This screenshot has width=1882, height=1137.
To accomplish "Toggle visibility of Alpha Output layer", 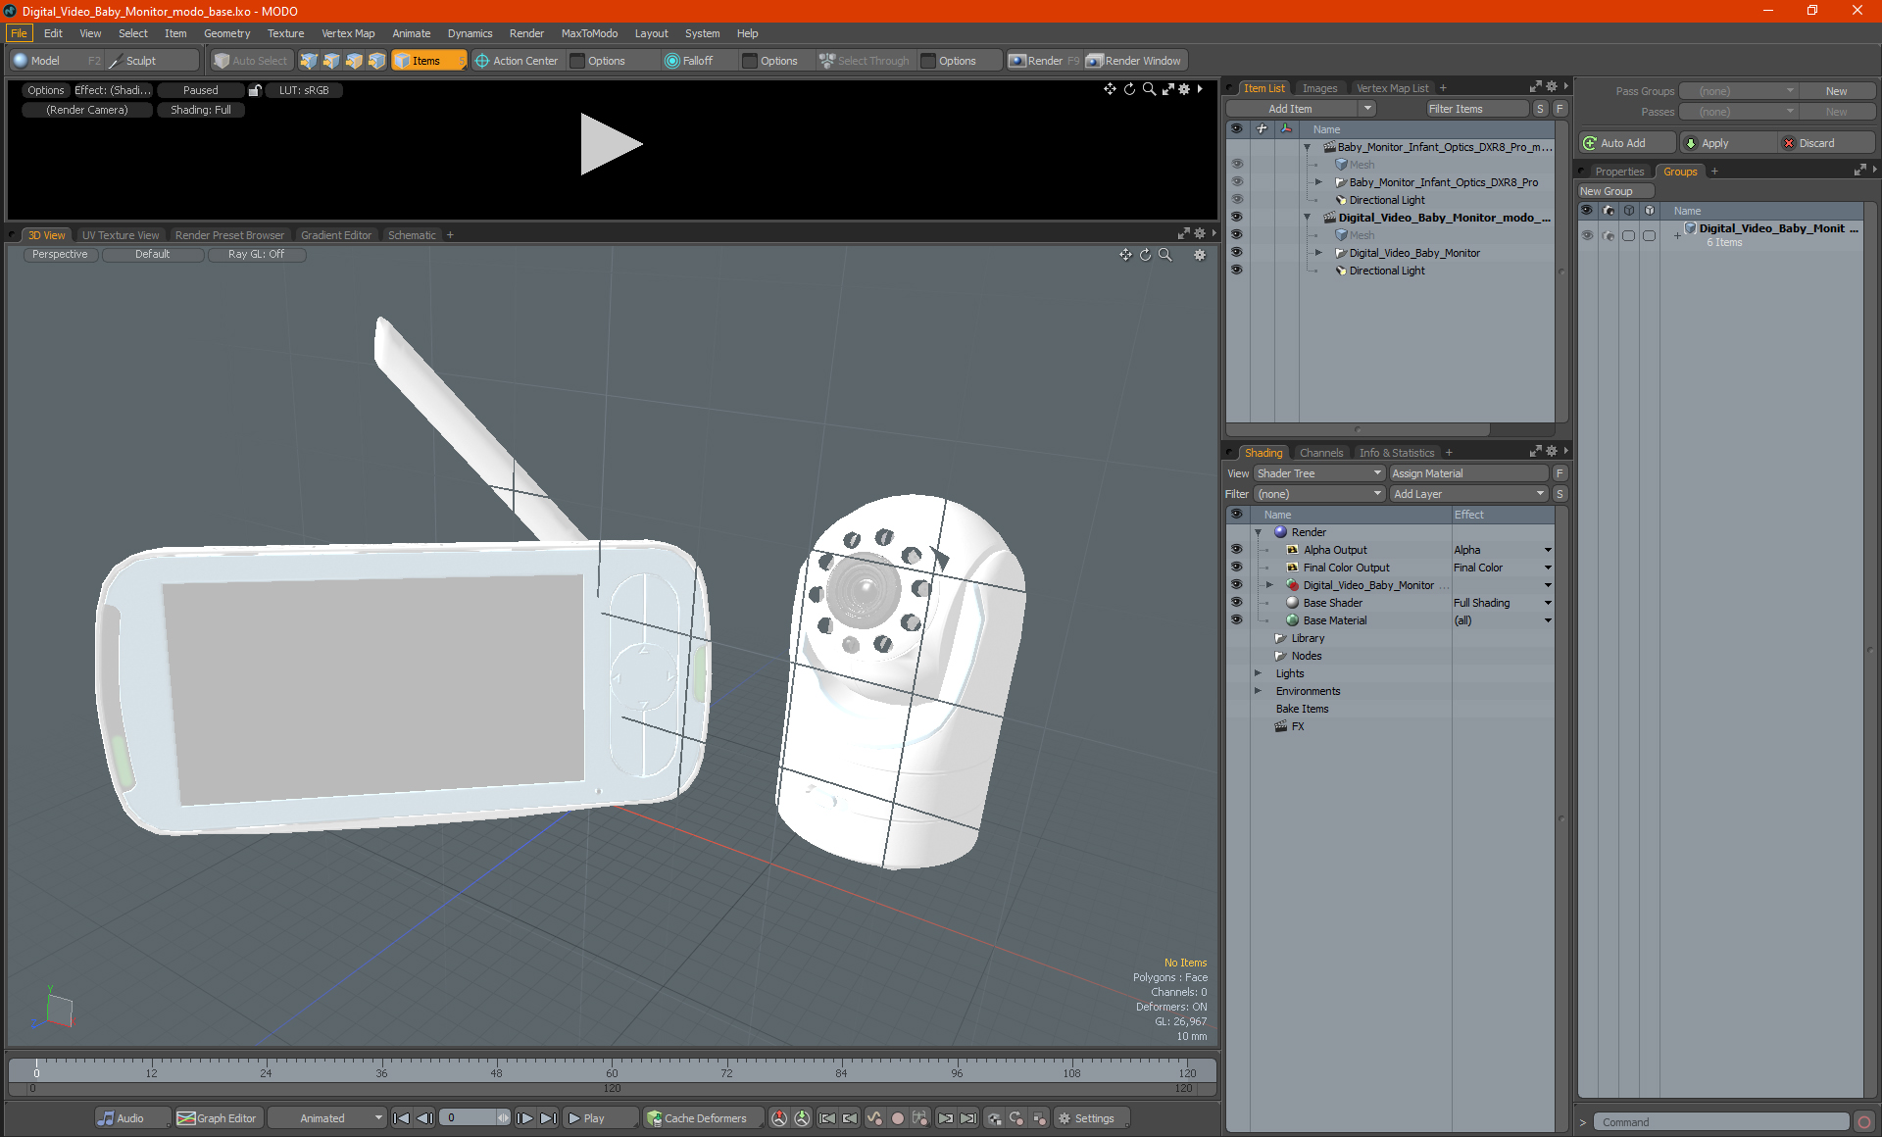I will [1236, 550].
